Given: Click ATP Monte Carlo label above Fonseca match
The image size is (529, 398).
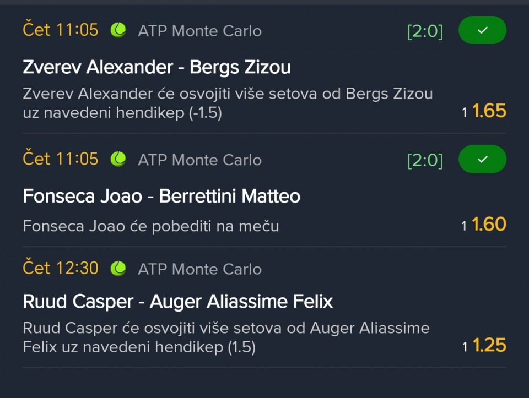Looking at the screenshot, I should tap(199, 160).
